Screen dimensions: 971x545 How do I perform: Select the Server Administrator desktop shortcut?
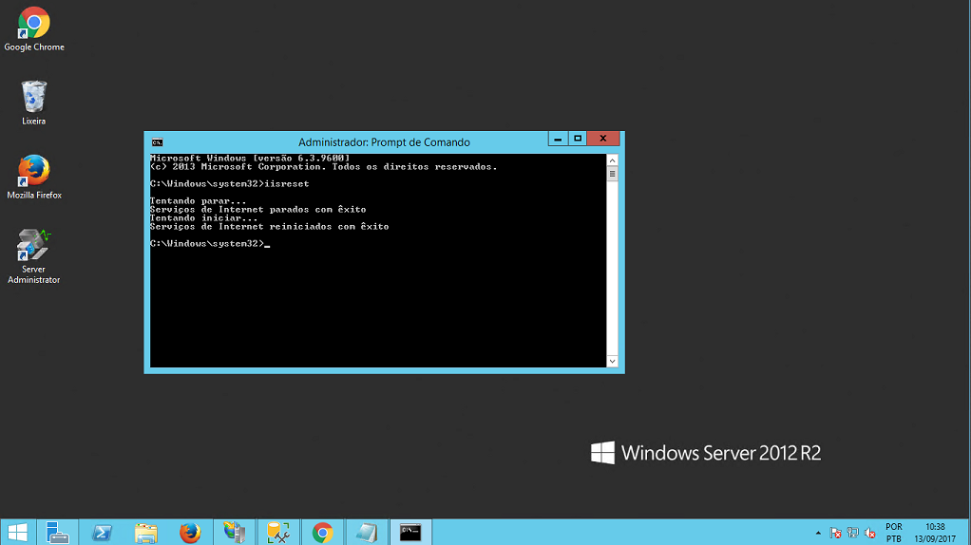(34, 256)
